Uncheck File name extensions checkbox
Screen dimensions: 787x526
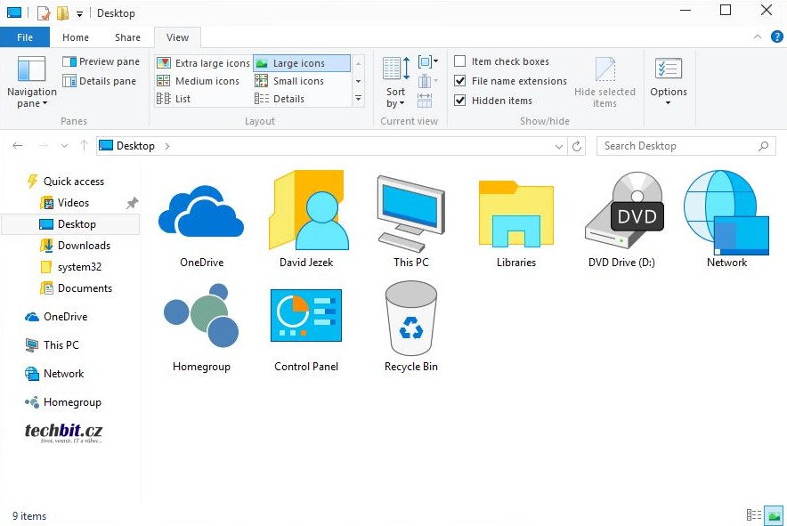pos(460,81)
